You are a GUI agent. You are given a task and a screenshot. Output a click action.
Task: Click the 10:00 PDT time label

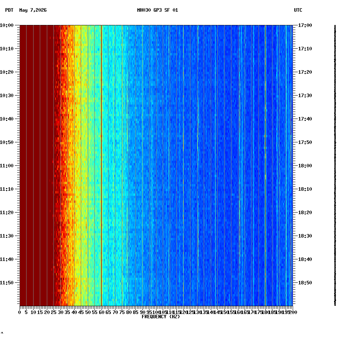7,25
